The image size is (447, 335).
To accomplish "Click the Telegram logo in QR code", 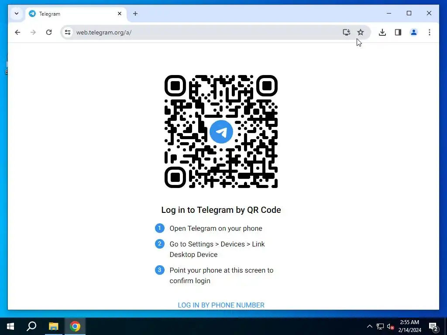I will [x=221, y=132].
